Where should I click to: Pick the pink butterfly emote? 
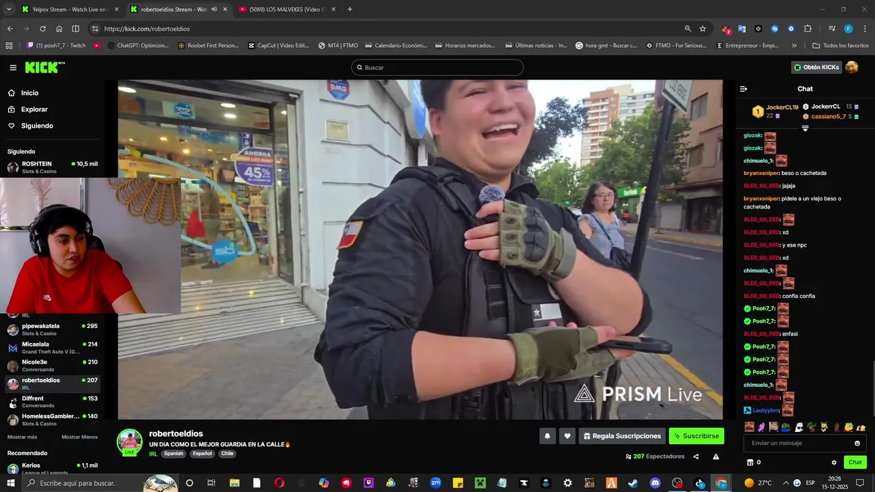pyautogui.click(x=762, y=427)
